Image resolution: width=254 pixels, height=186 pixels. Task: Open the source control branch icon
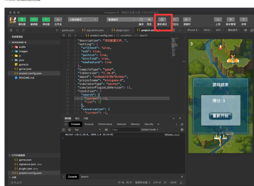[24, 30]
